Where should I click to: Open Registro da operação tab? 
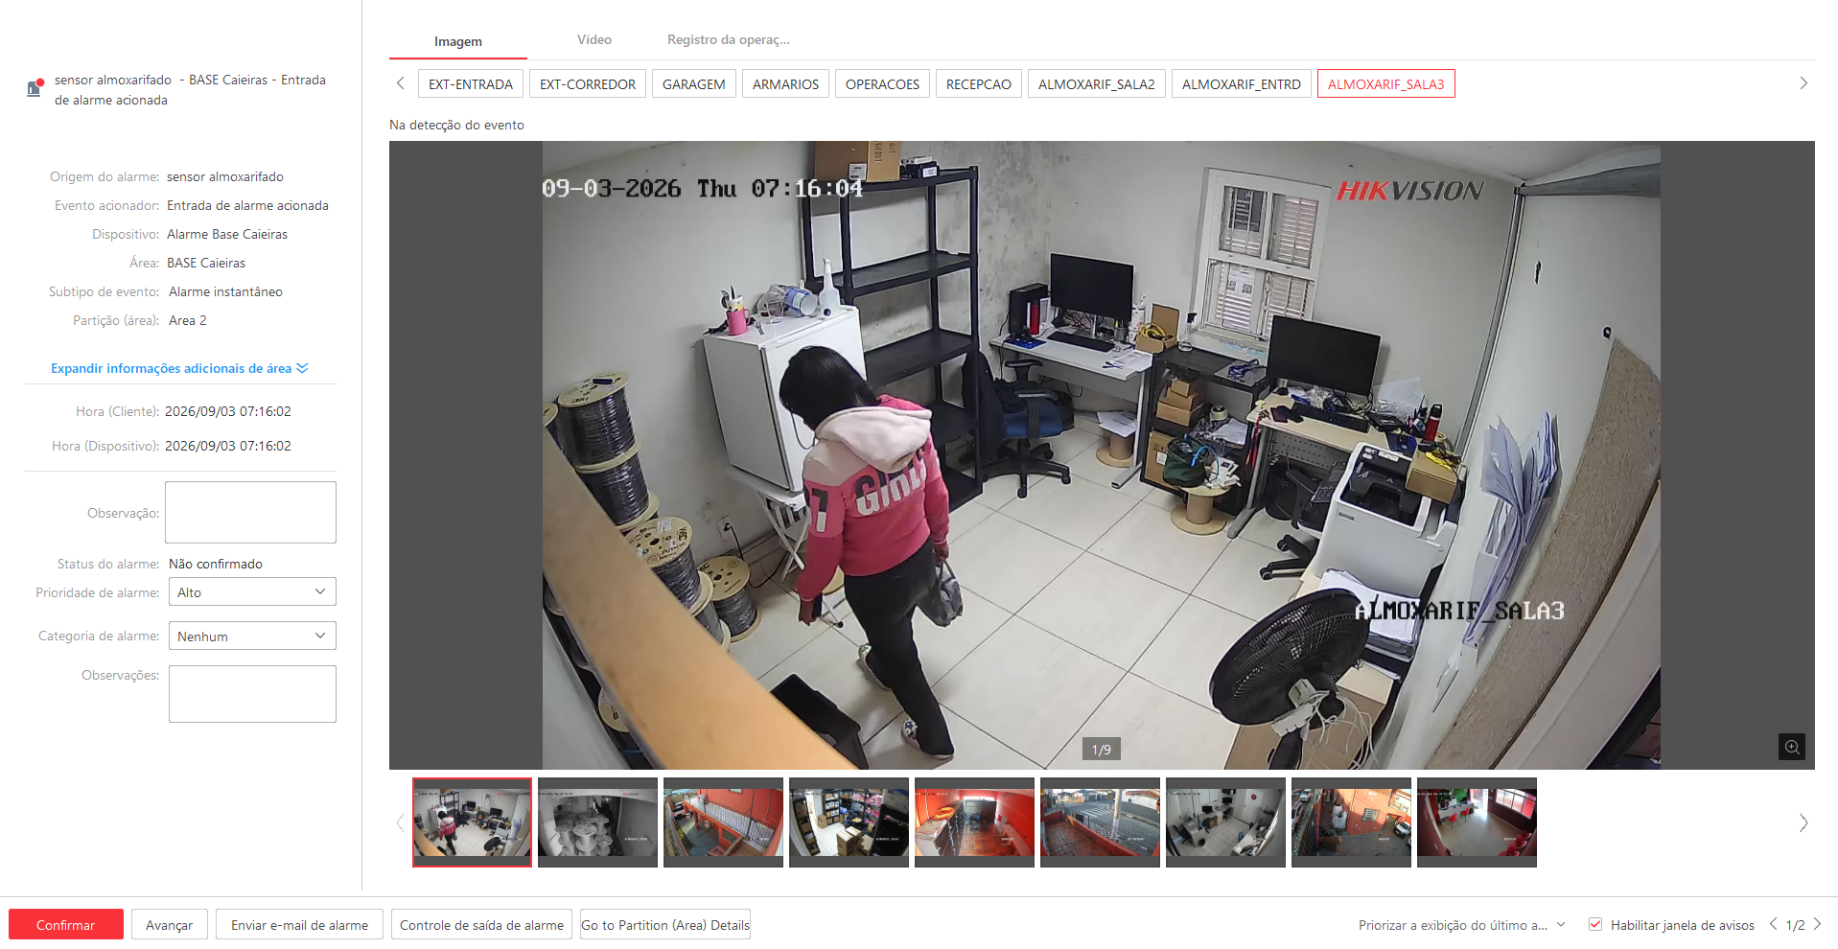click(729, 39)
